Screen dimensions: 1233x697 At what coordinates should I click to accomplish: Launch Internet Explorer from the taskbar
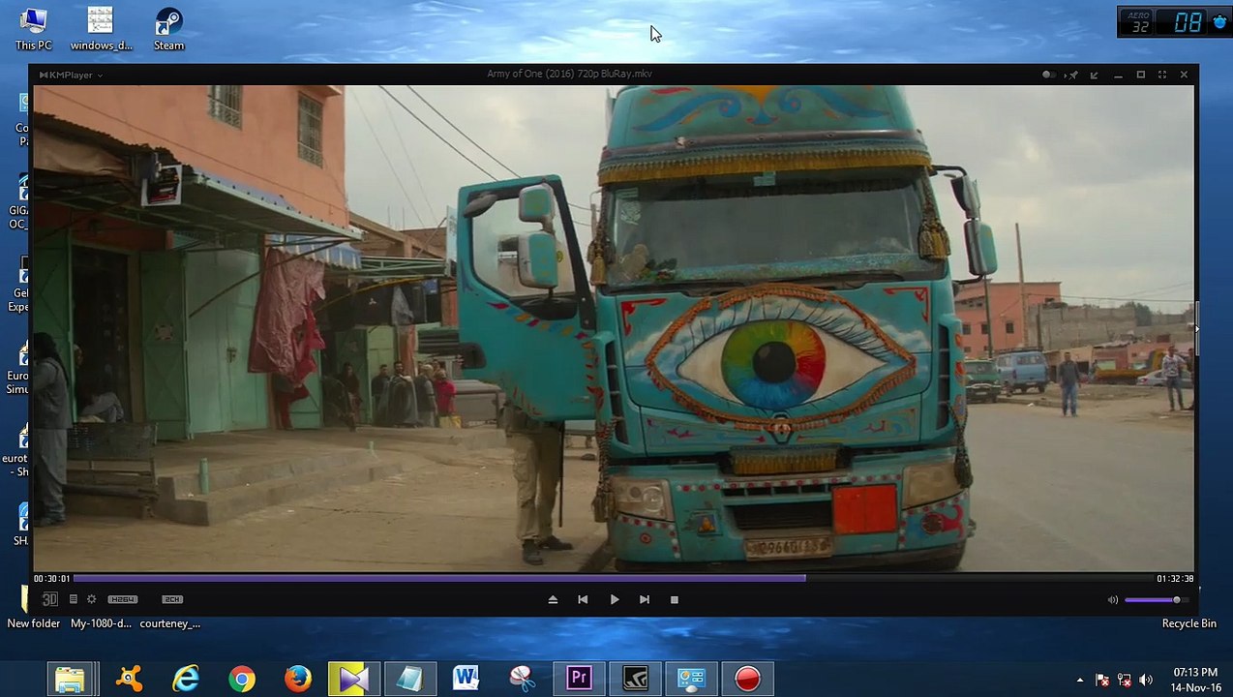(x=185, y=679)
